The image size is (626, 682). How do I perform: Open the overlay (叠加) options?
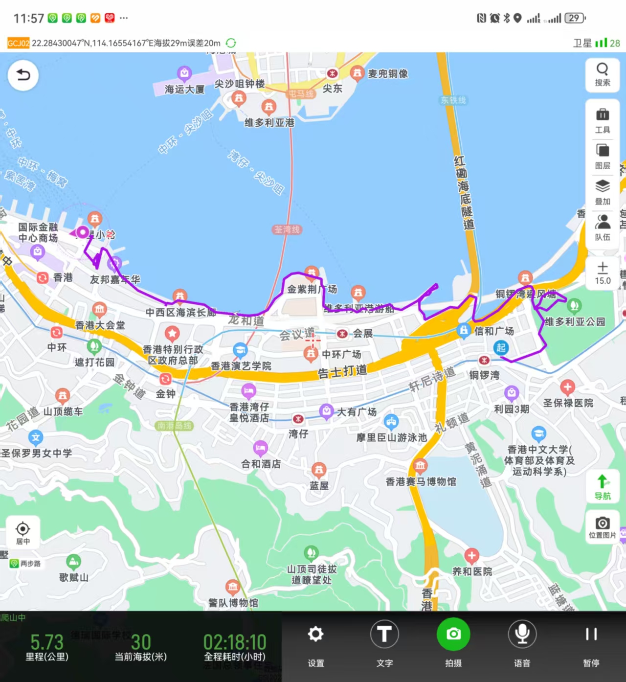pos(602,192)
